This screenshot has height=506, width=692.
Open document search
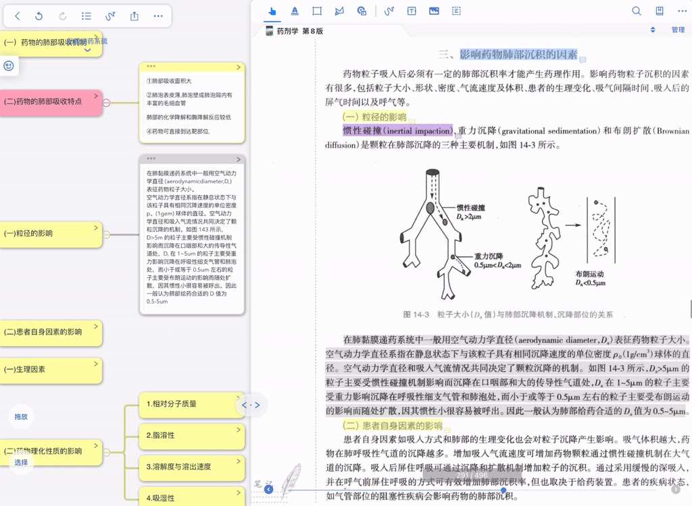(x=637, y=11)
